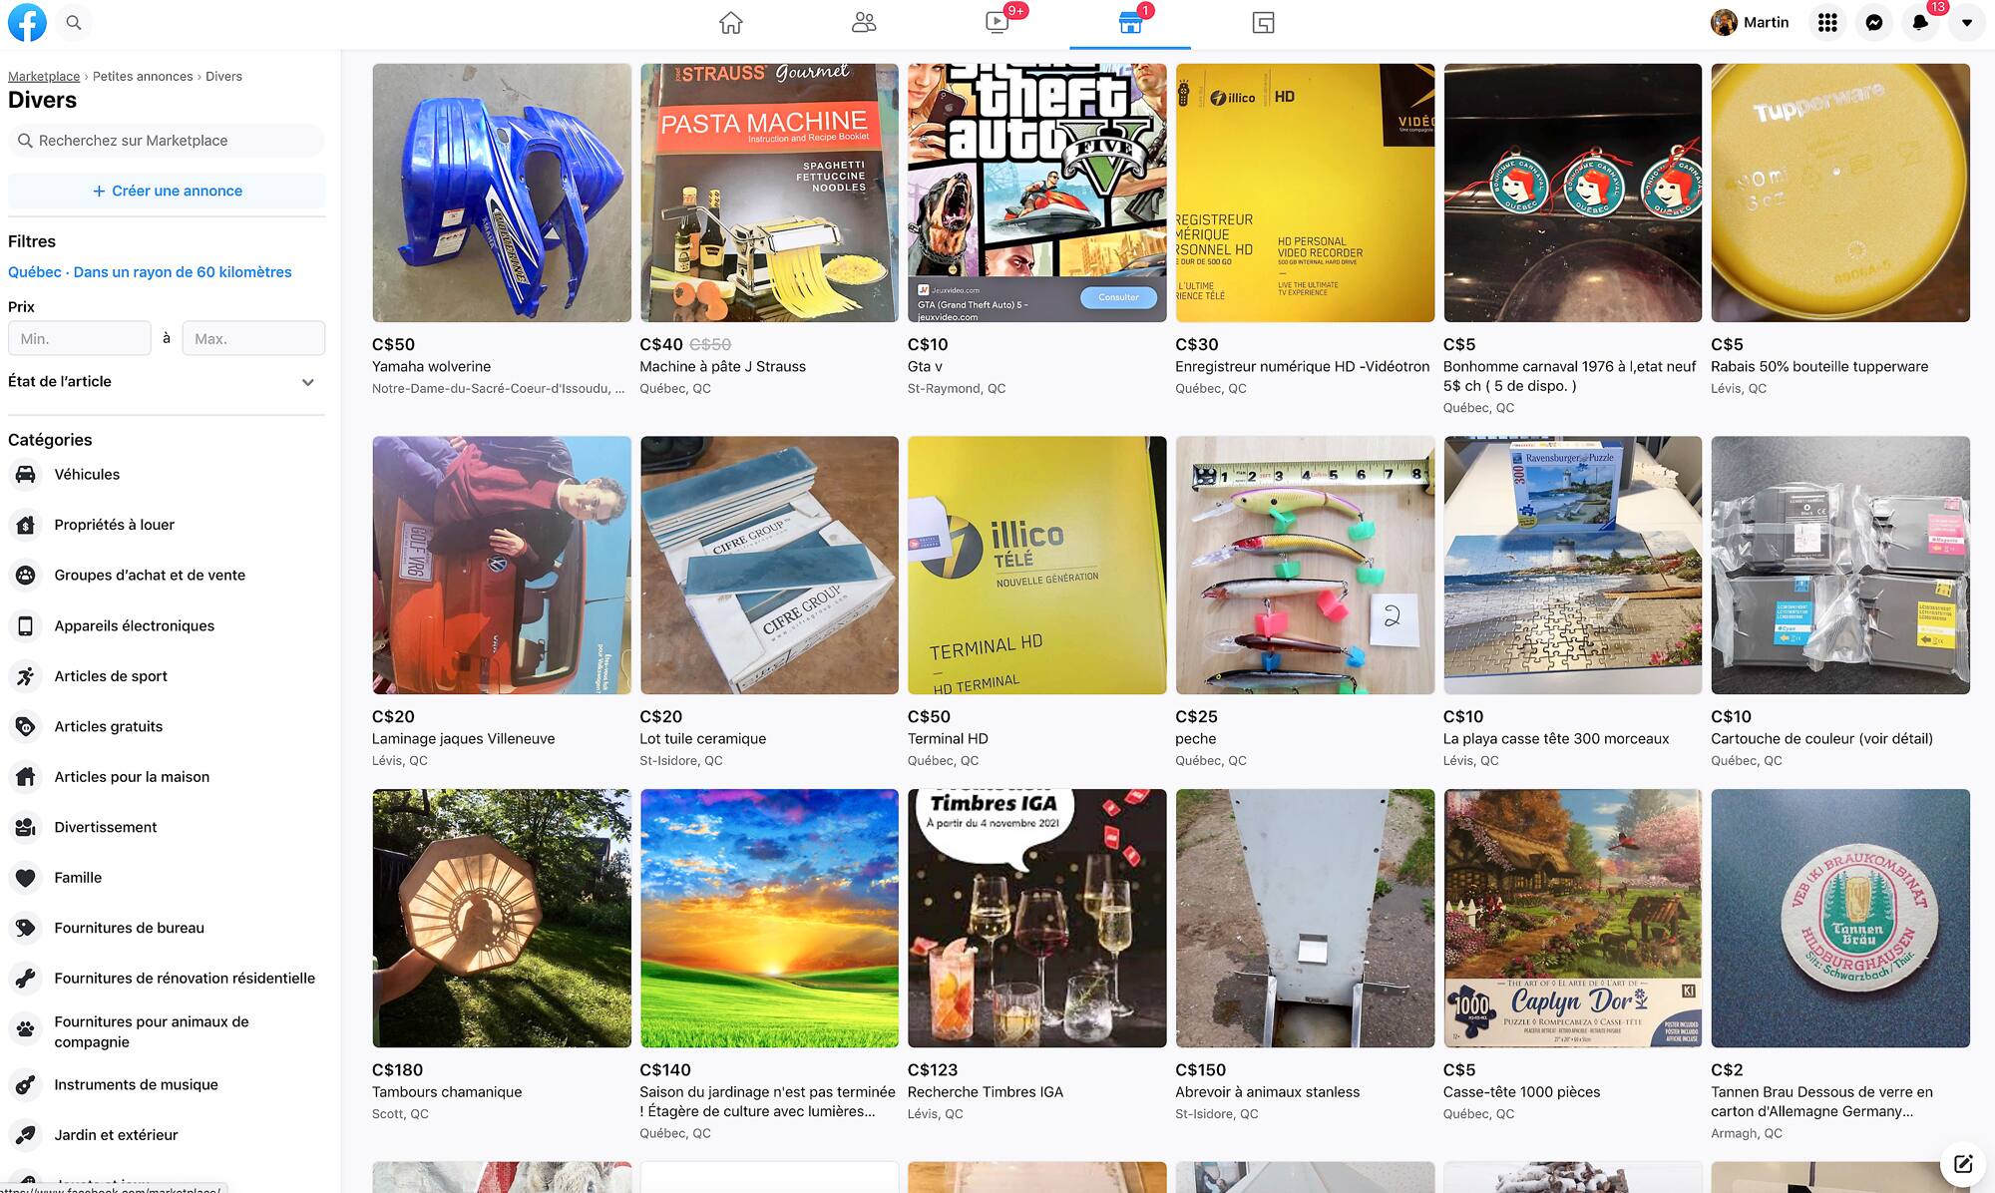Viewport: 1995px width, 1193px height.
Task: Open the Groups icon in top bar
Action: coord(1263,23)
